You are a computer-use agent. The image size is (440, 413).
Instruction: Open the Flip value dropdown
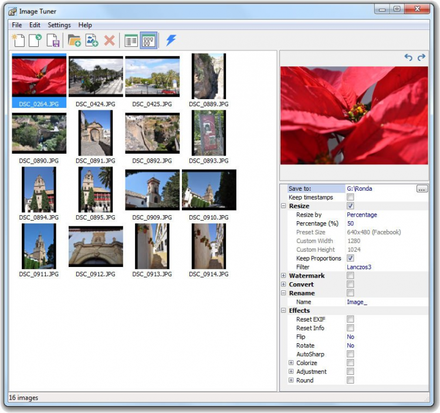point(387,337)
